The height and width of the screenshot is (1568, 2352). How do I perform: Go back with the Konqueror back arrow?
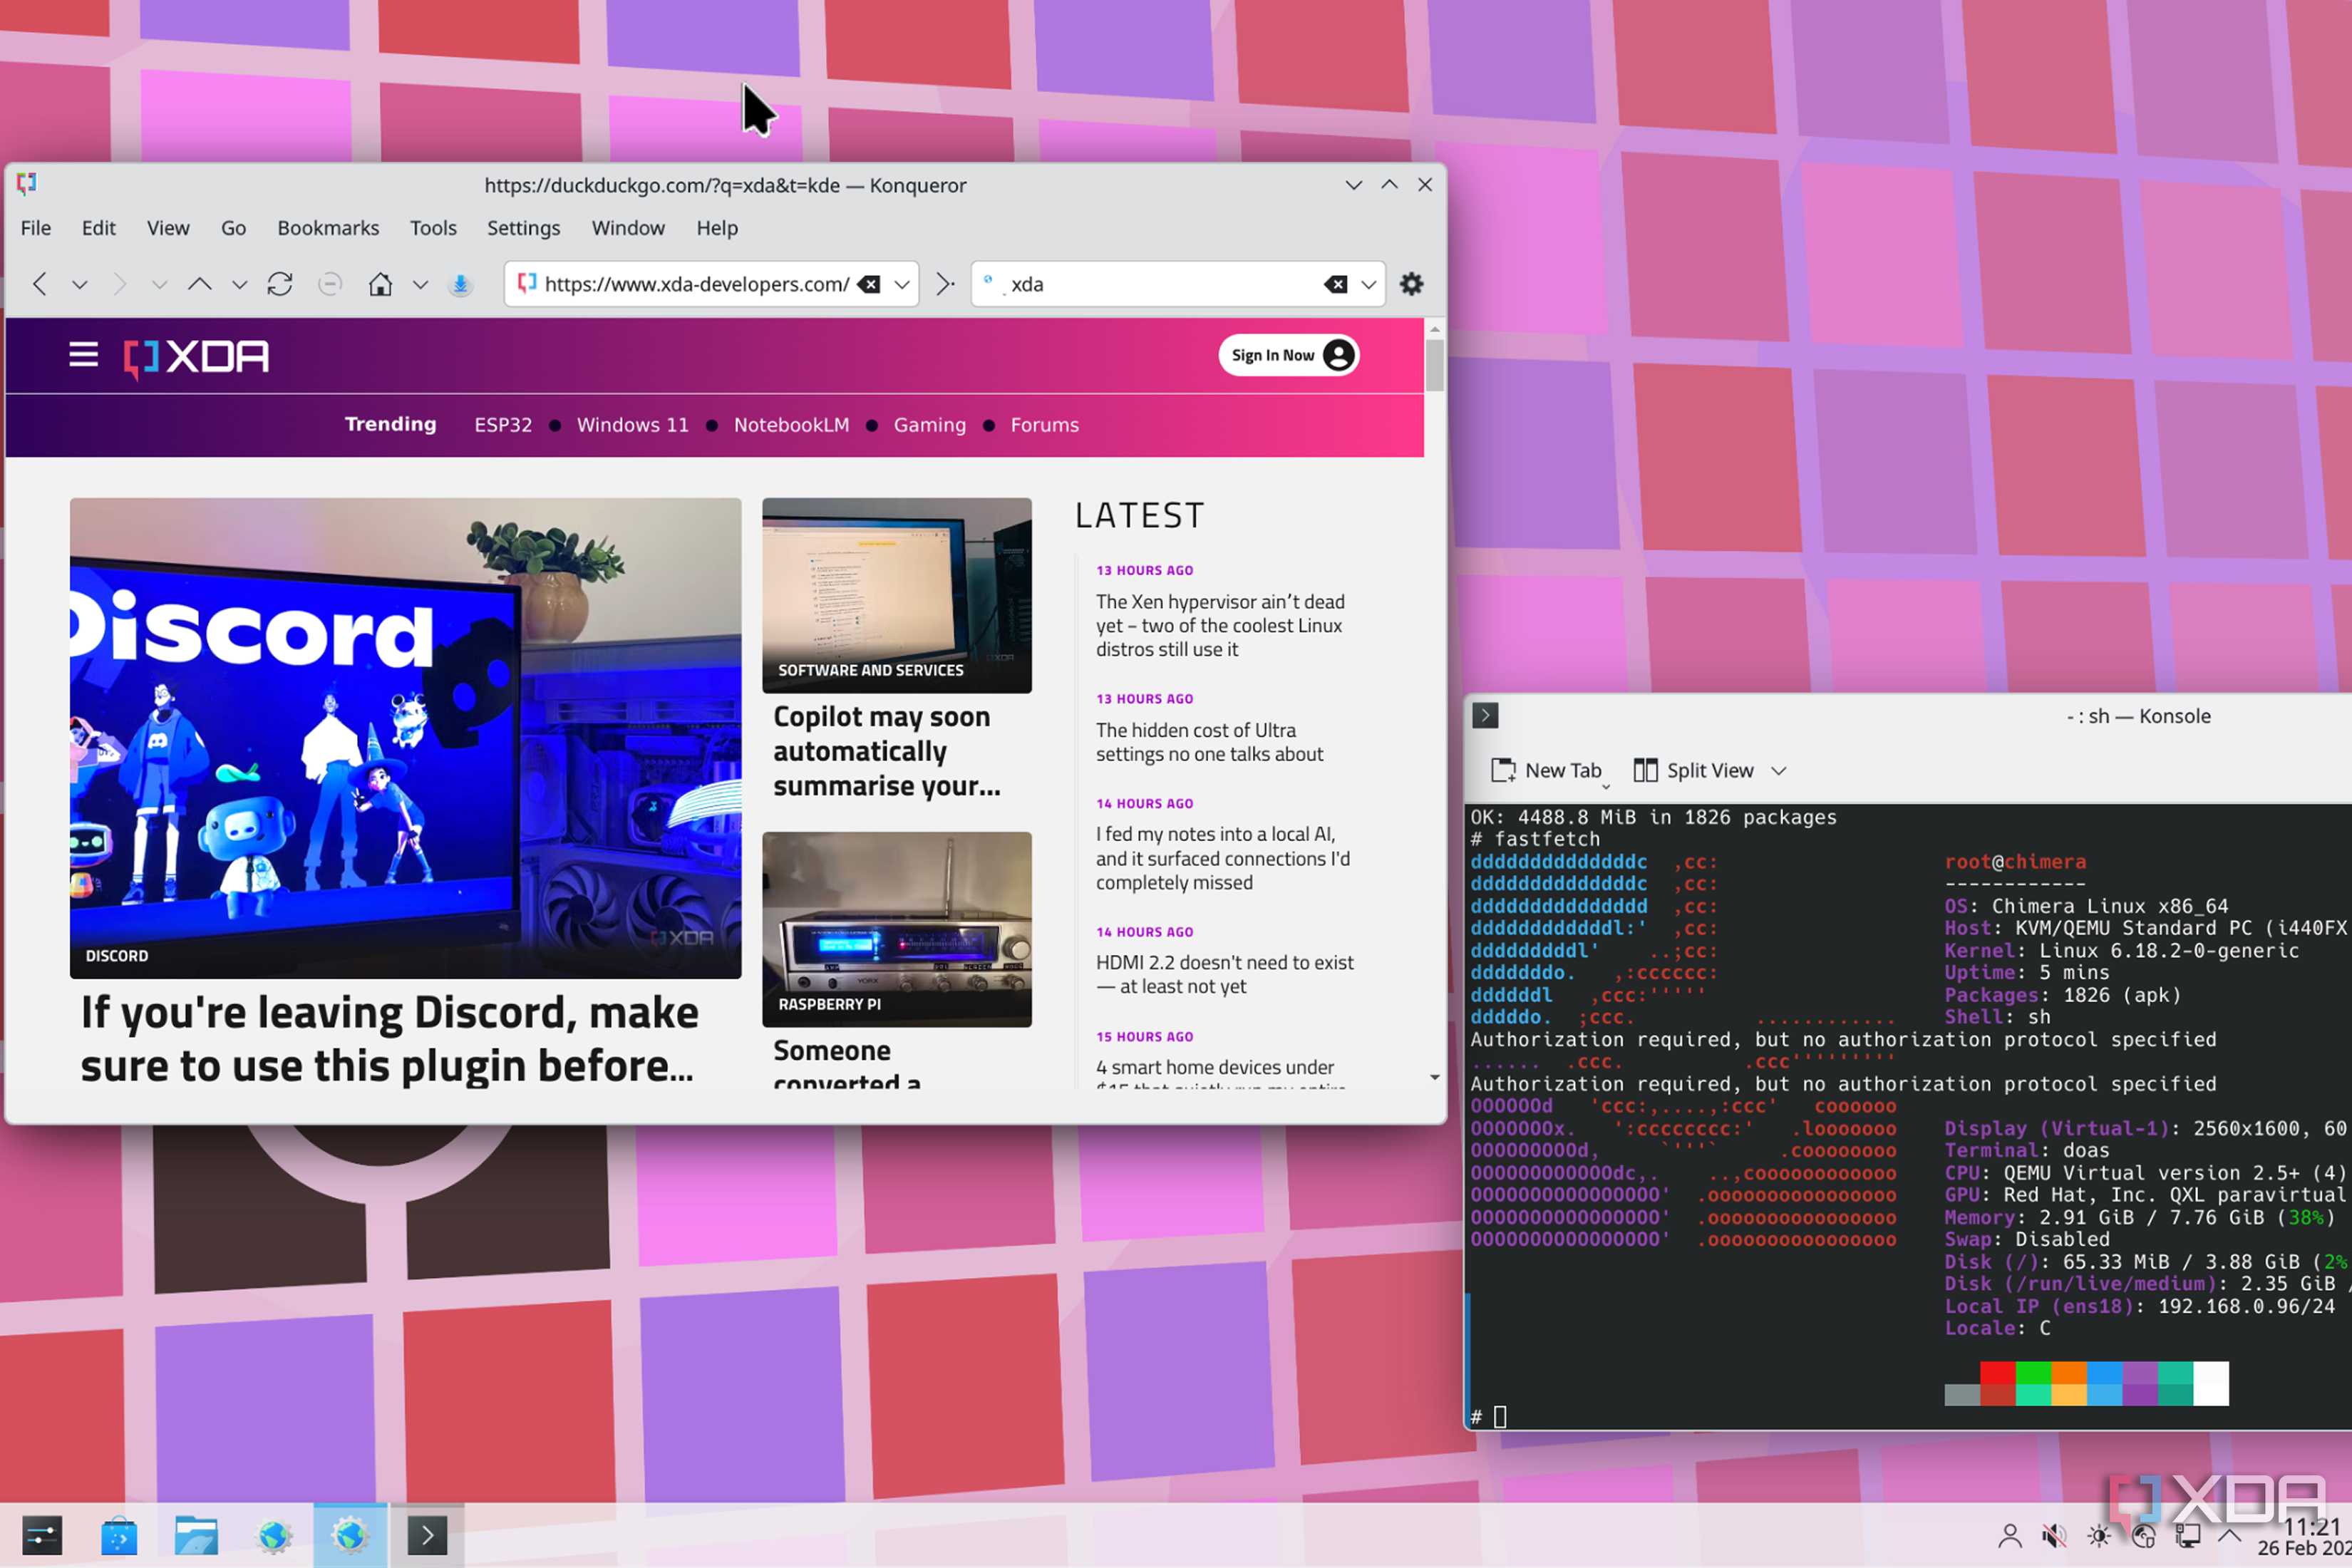tap(40, 284)
